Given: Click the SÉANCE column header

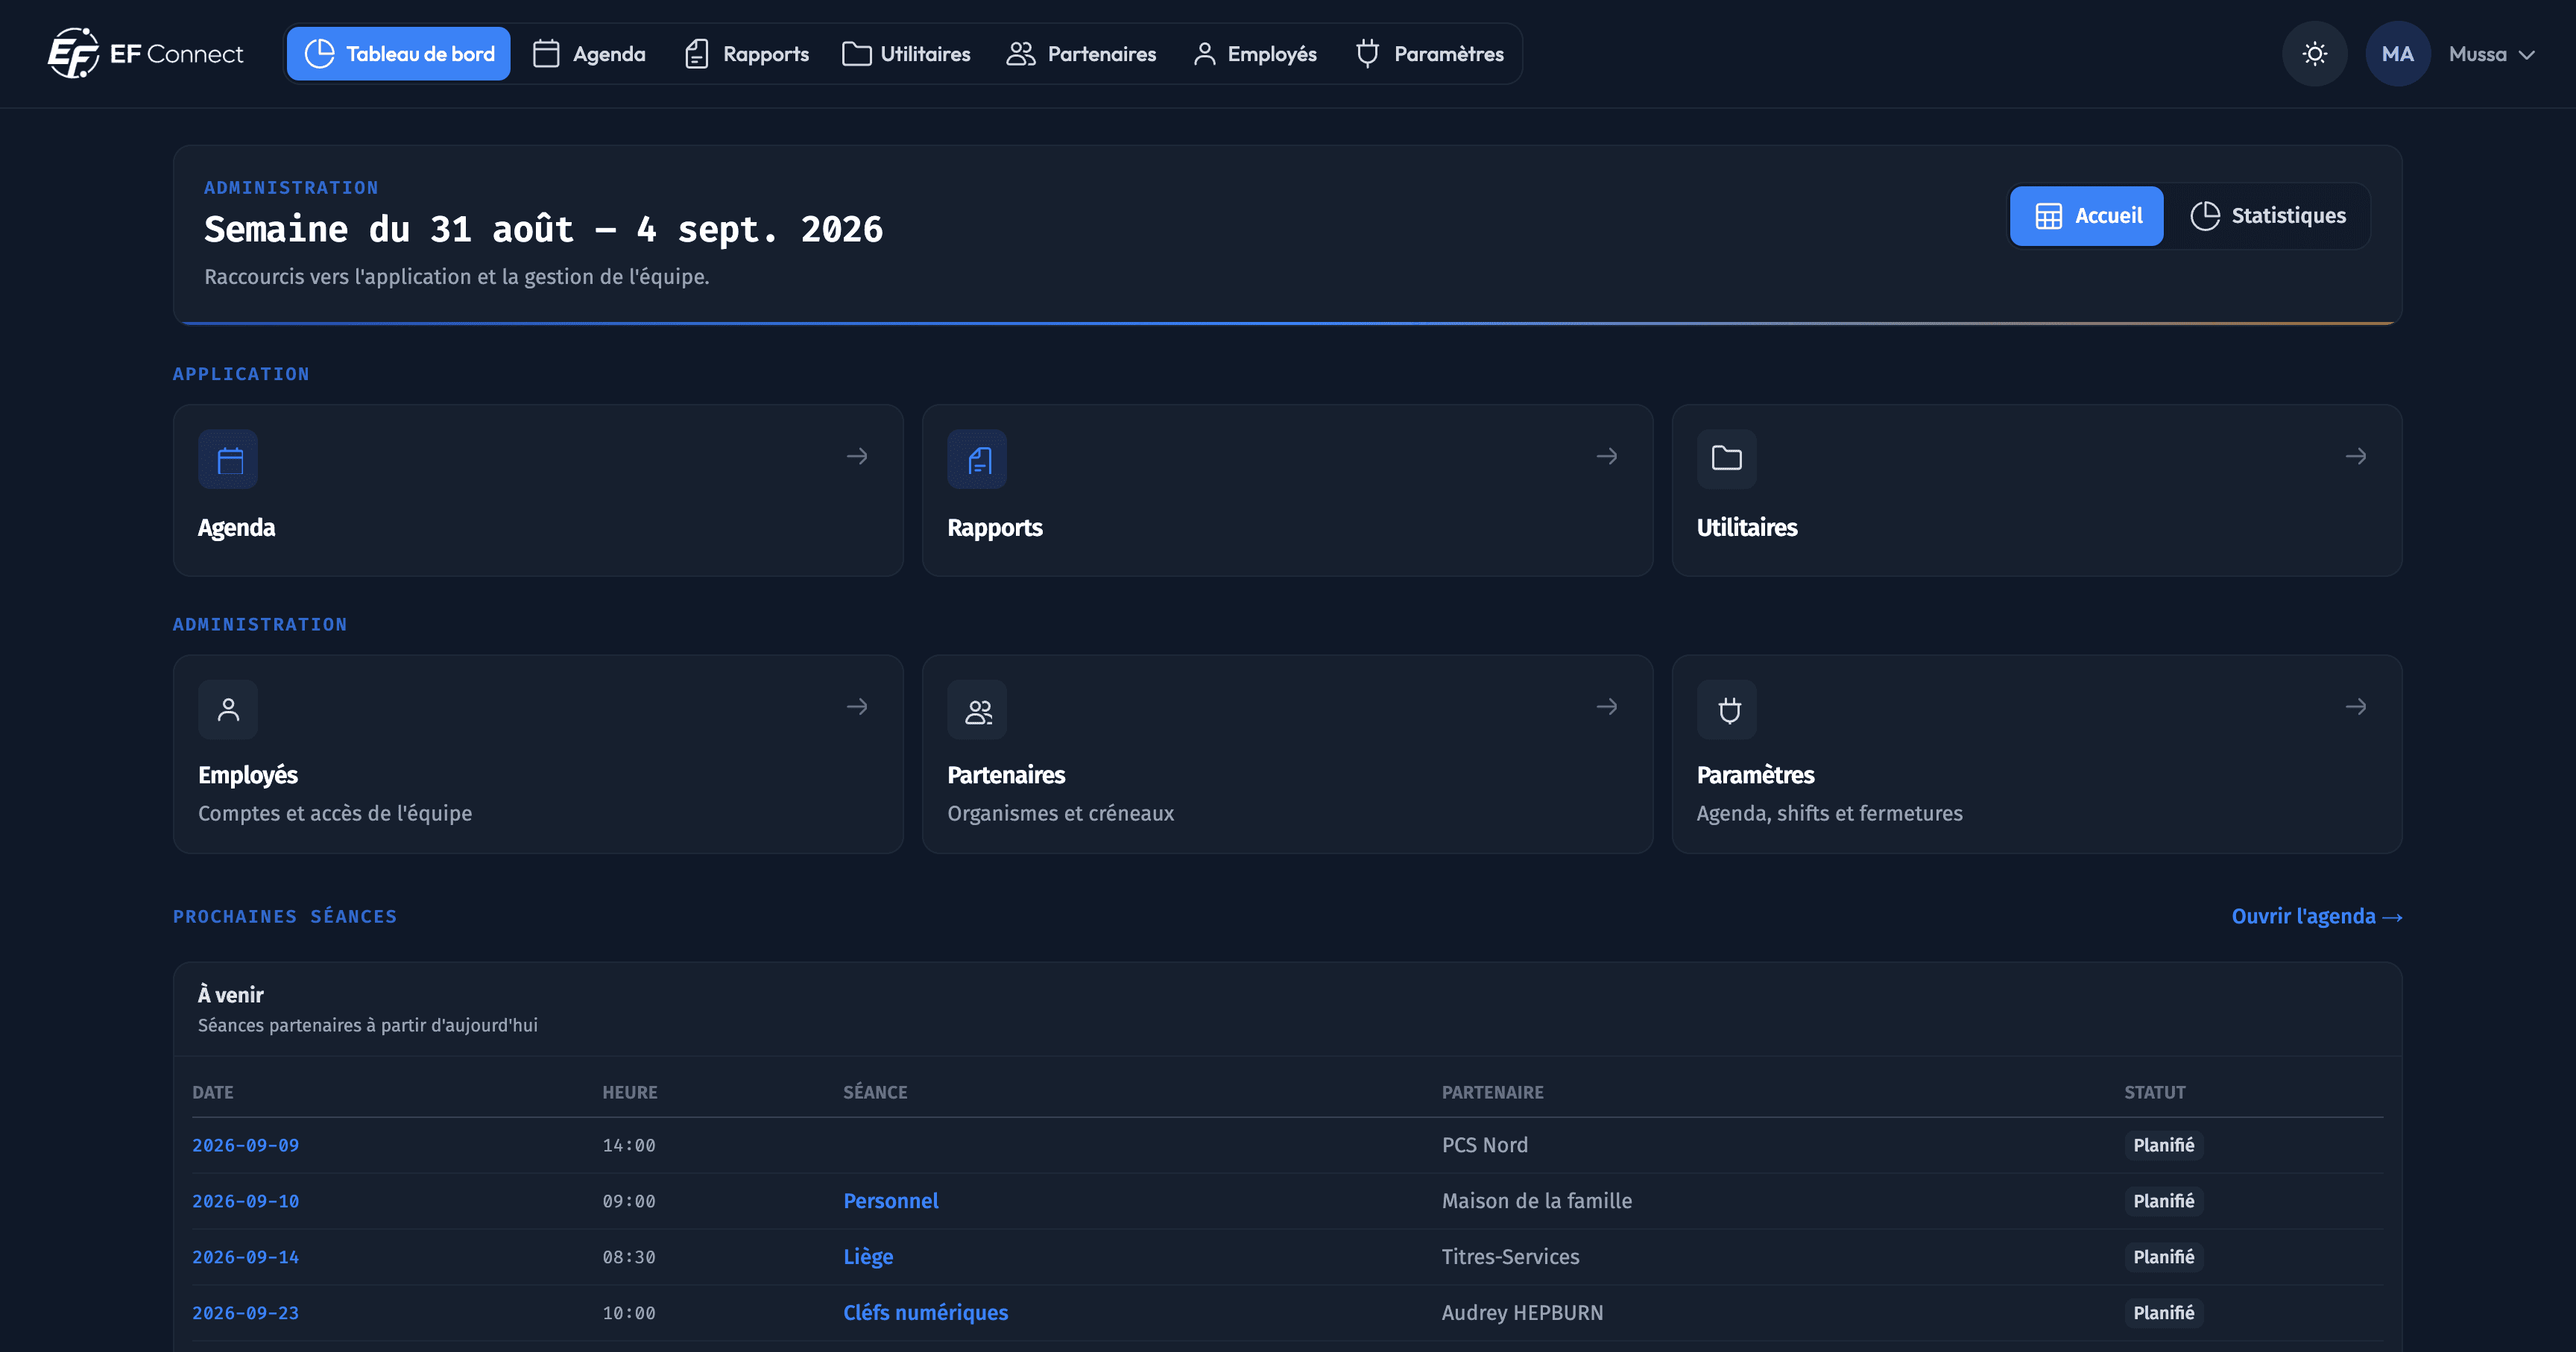Looking at the screenshot, I should click(x=875, y=1092).
